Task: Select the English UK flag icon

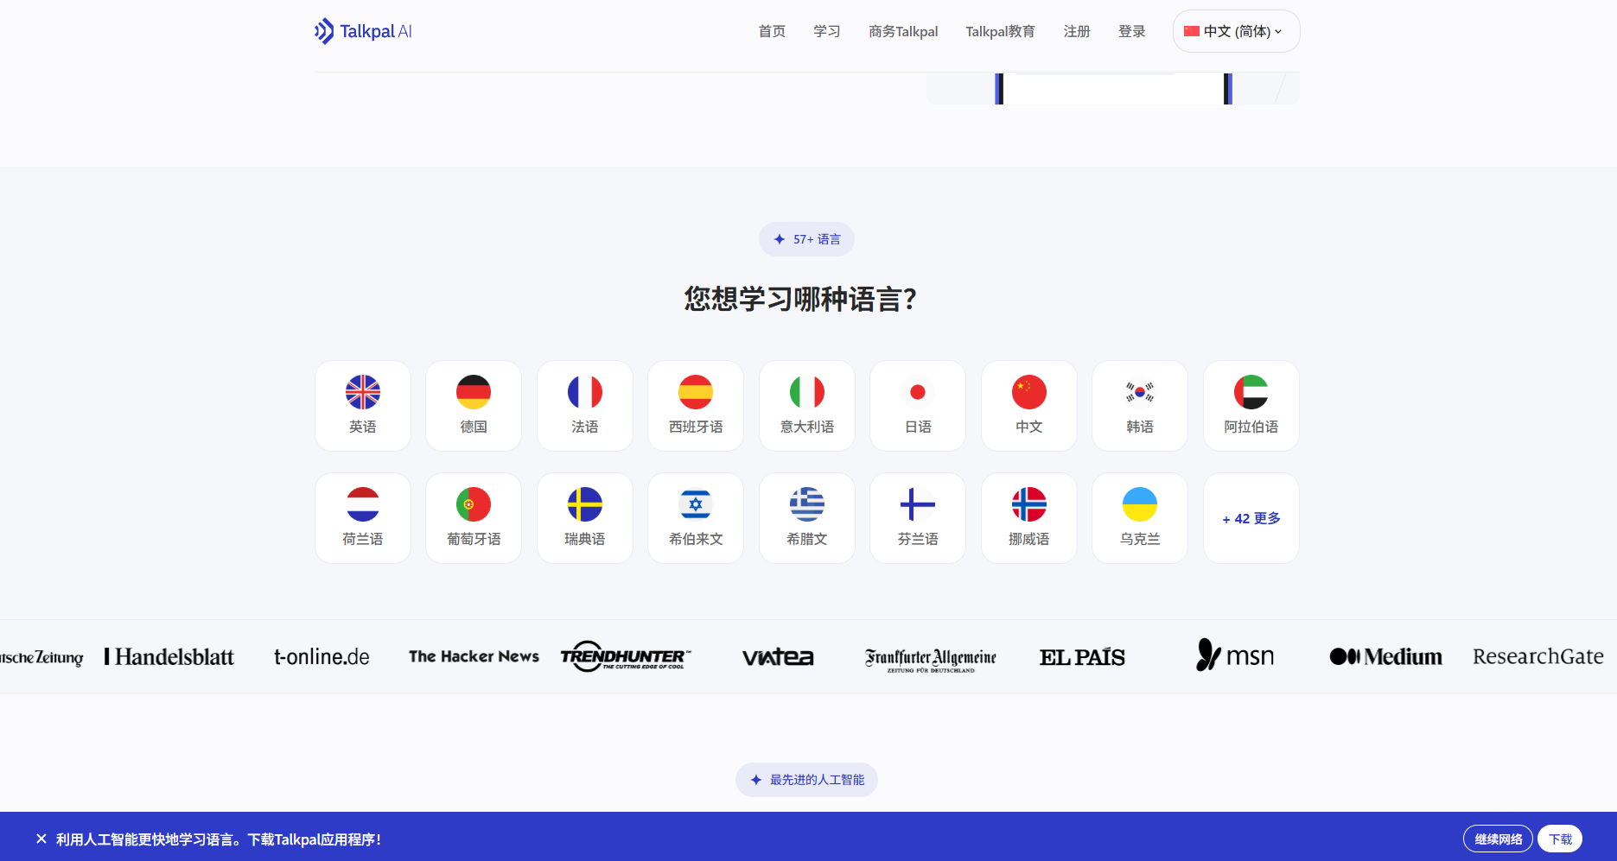Action: [x=363, y=392]
